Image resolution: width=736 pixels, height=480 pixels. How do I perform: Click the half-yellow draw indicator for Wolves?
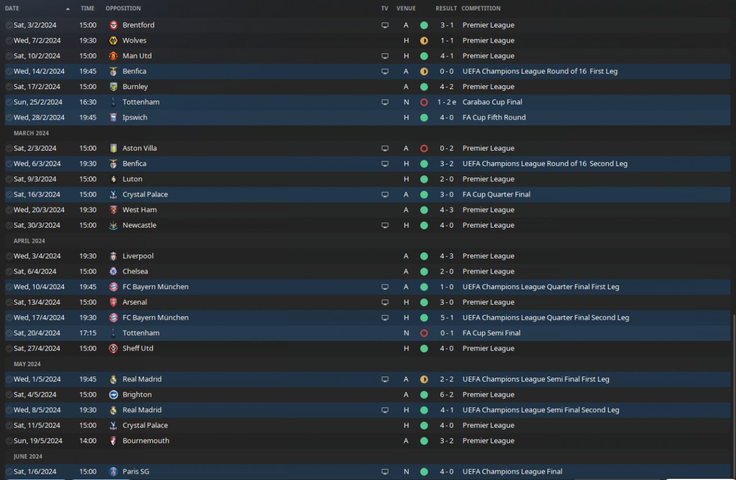click(x=424, y=41)
